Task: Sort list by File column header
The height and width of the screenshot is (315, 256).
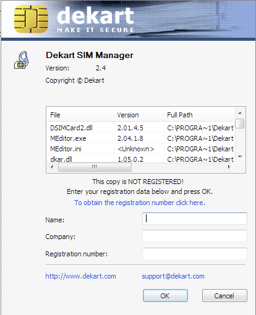Action: [x=80, y=115]
